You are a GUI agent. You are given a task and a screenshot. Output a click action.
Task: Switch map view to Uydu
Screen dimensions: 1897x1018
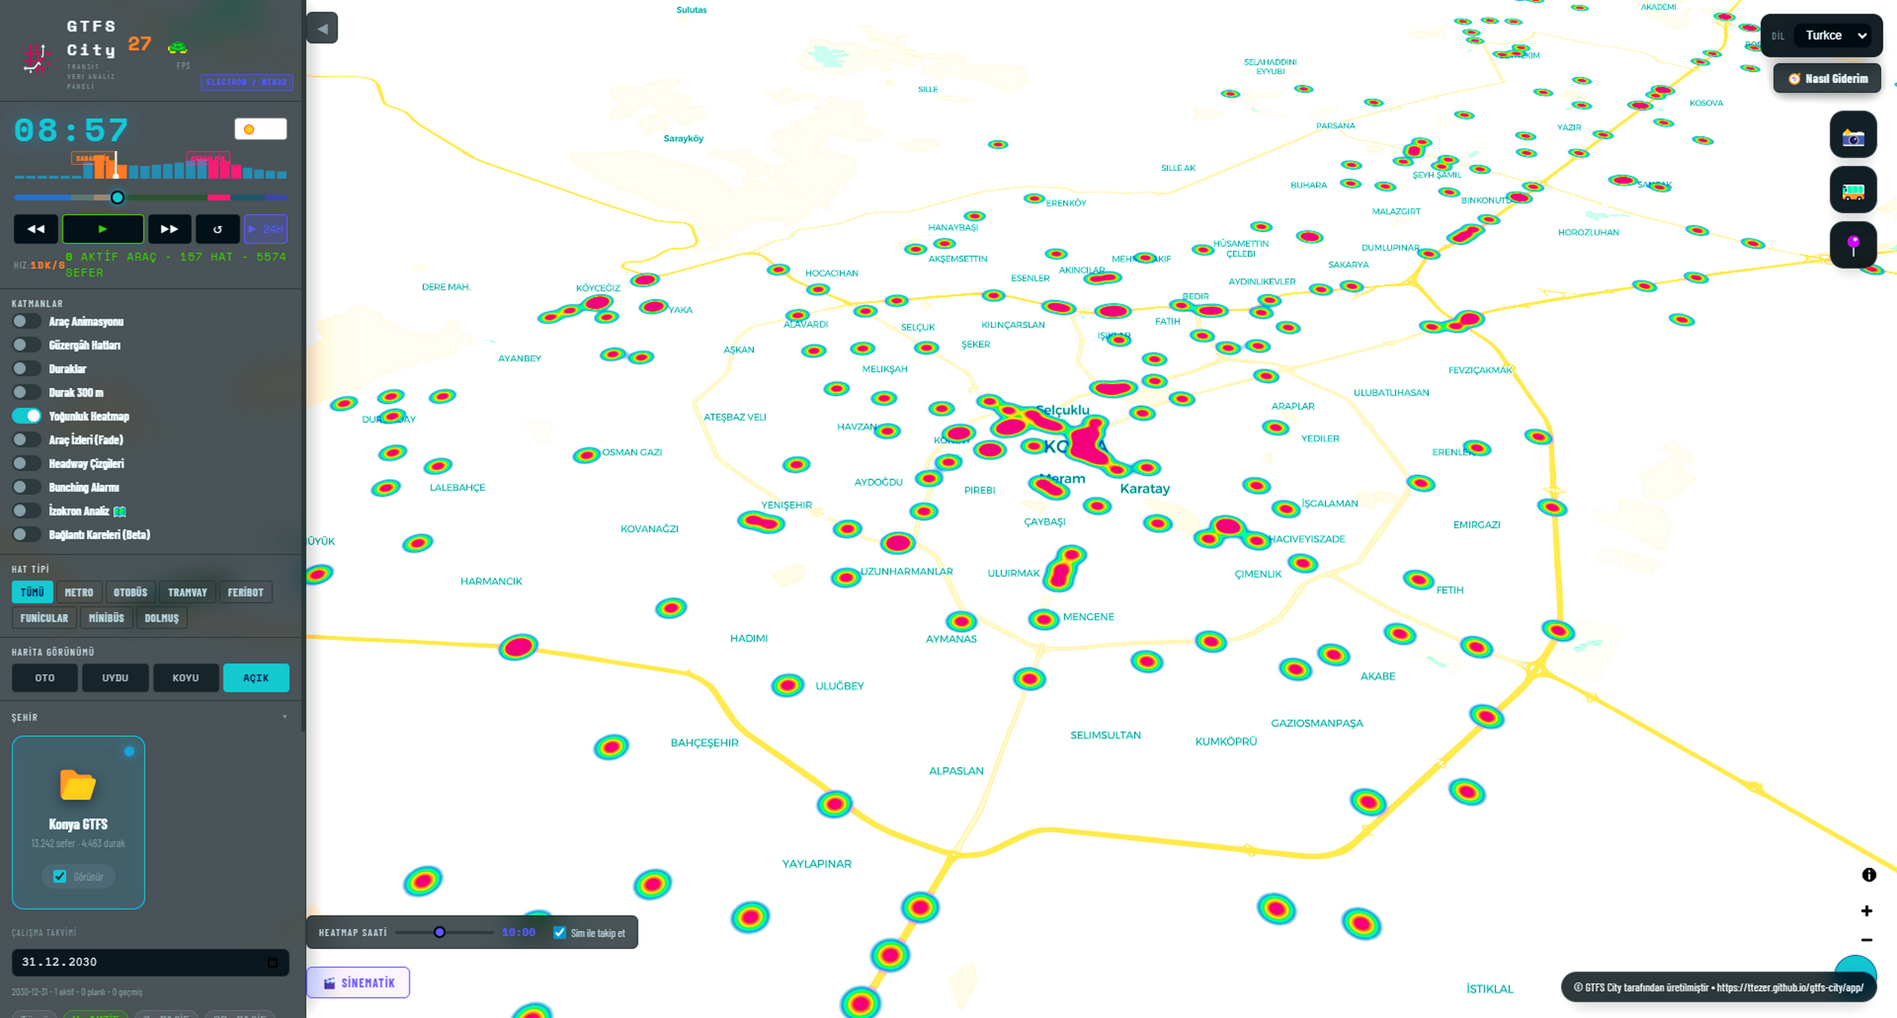115,678
